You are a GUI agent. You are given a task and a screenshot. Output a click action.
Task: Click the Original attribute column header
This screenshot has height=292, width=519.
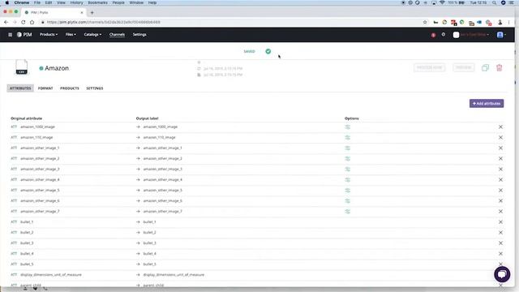(x=26, y=118)
